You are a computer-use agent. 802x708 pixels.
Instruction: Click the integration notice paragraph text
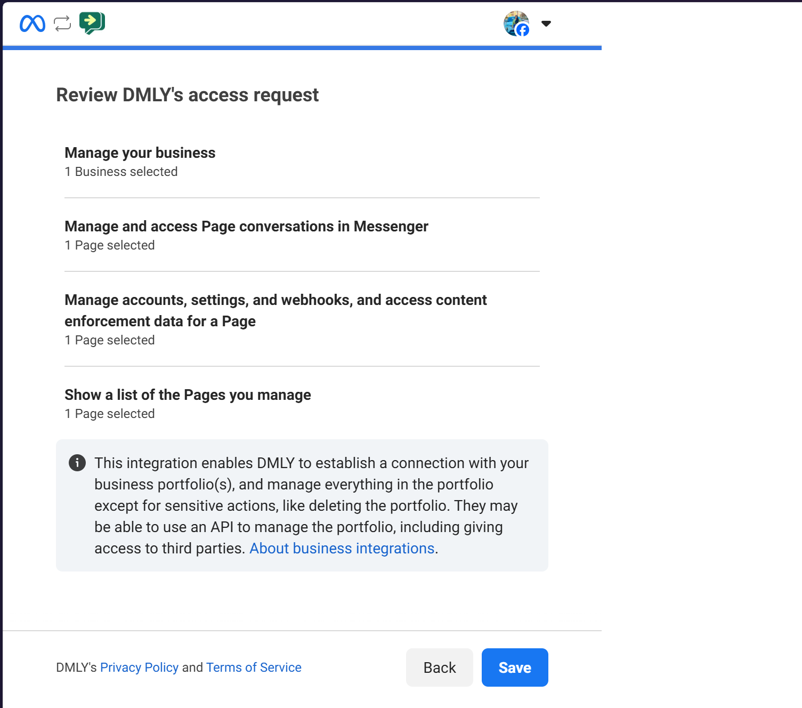coord(312,505)
